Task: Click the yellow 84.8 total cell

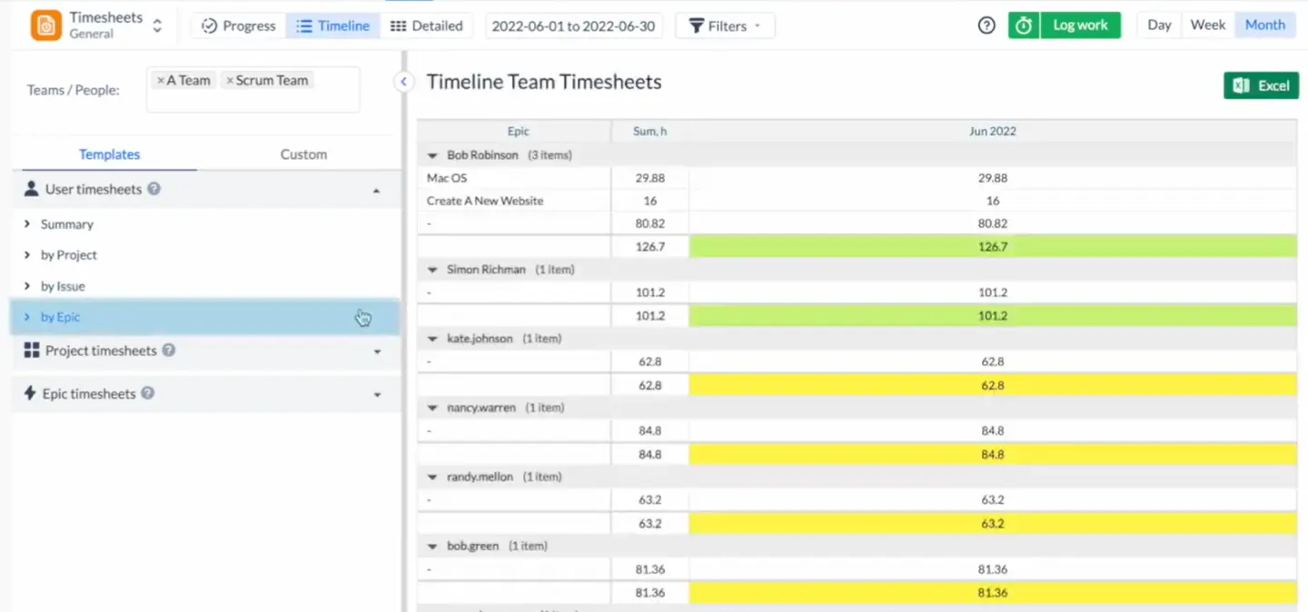Action: click(993, 454)
